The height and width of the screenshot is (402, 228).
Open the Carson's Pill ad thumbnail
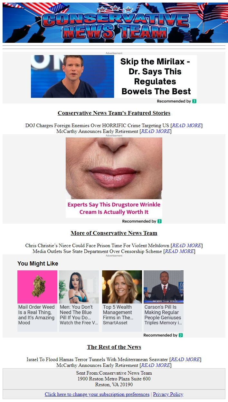coord(164,287)
